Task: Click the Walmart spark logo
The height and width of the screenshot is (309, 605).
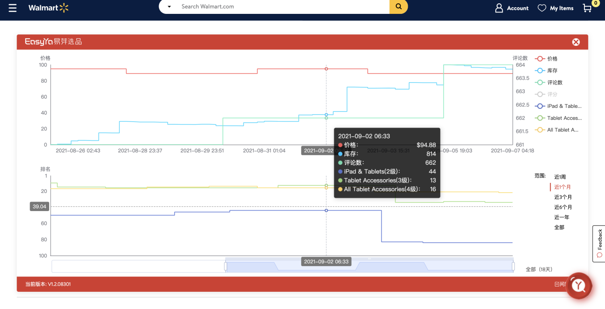Action: pyautogui.click(x=64, y=8)
